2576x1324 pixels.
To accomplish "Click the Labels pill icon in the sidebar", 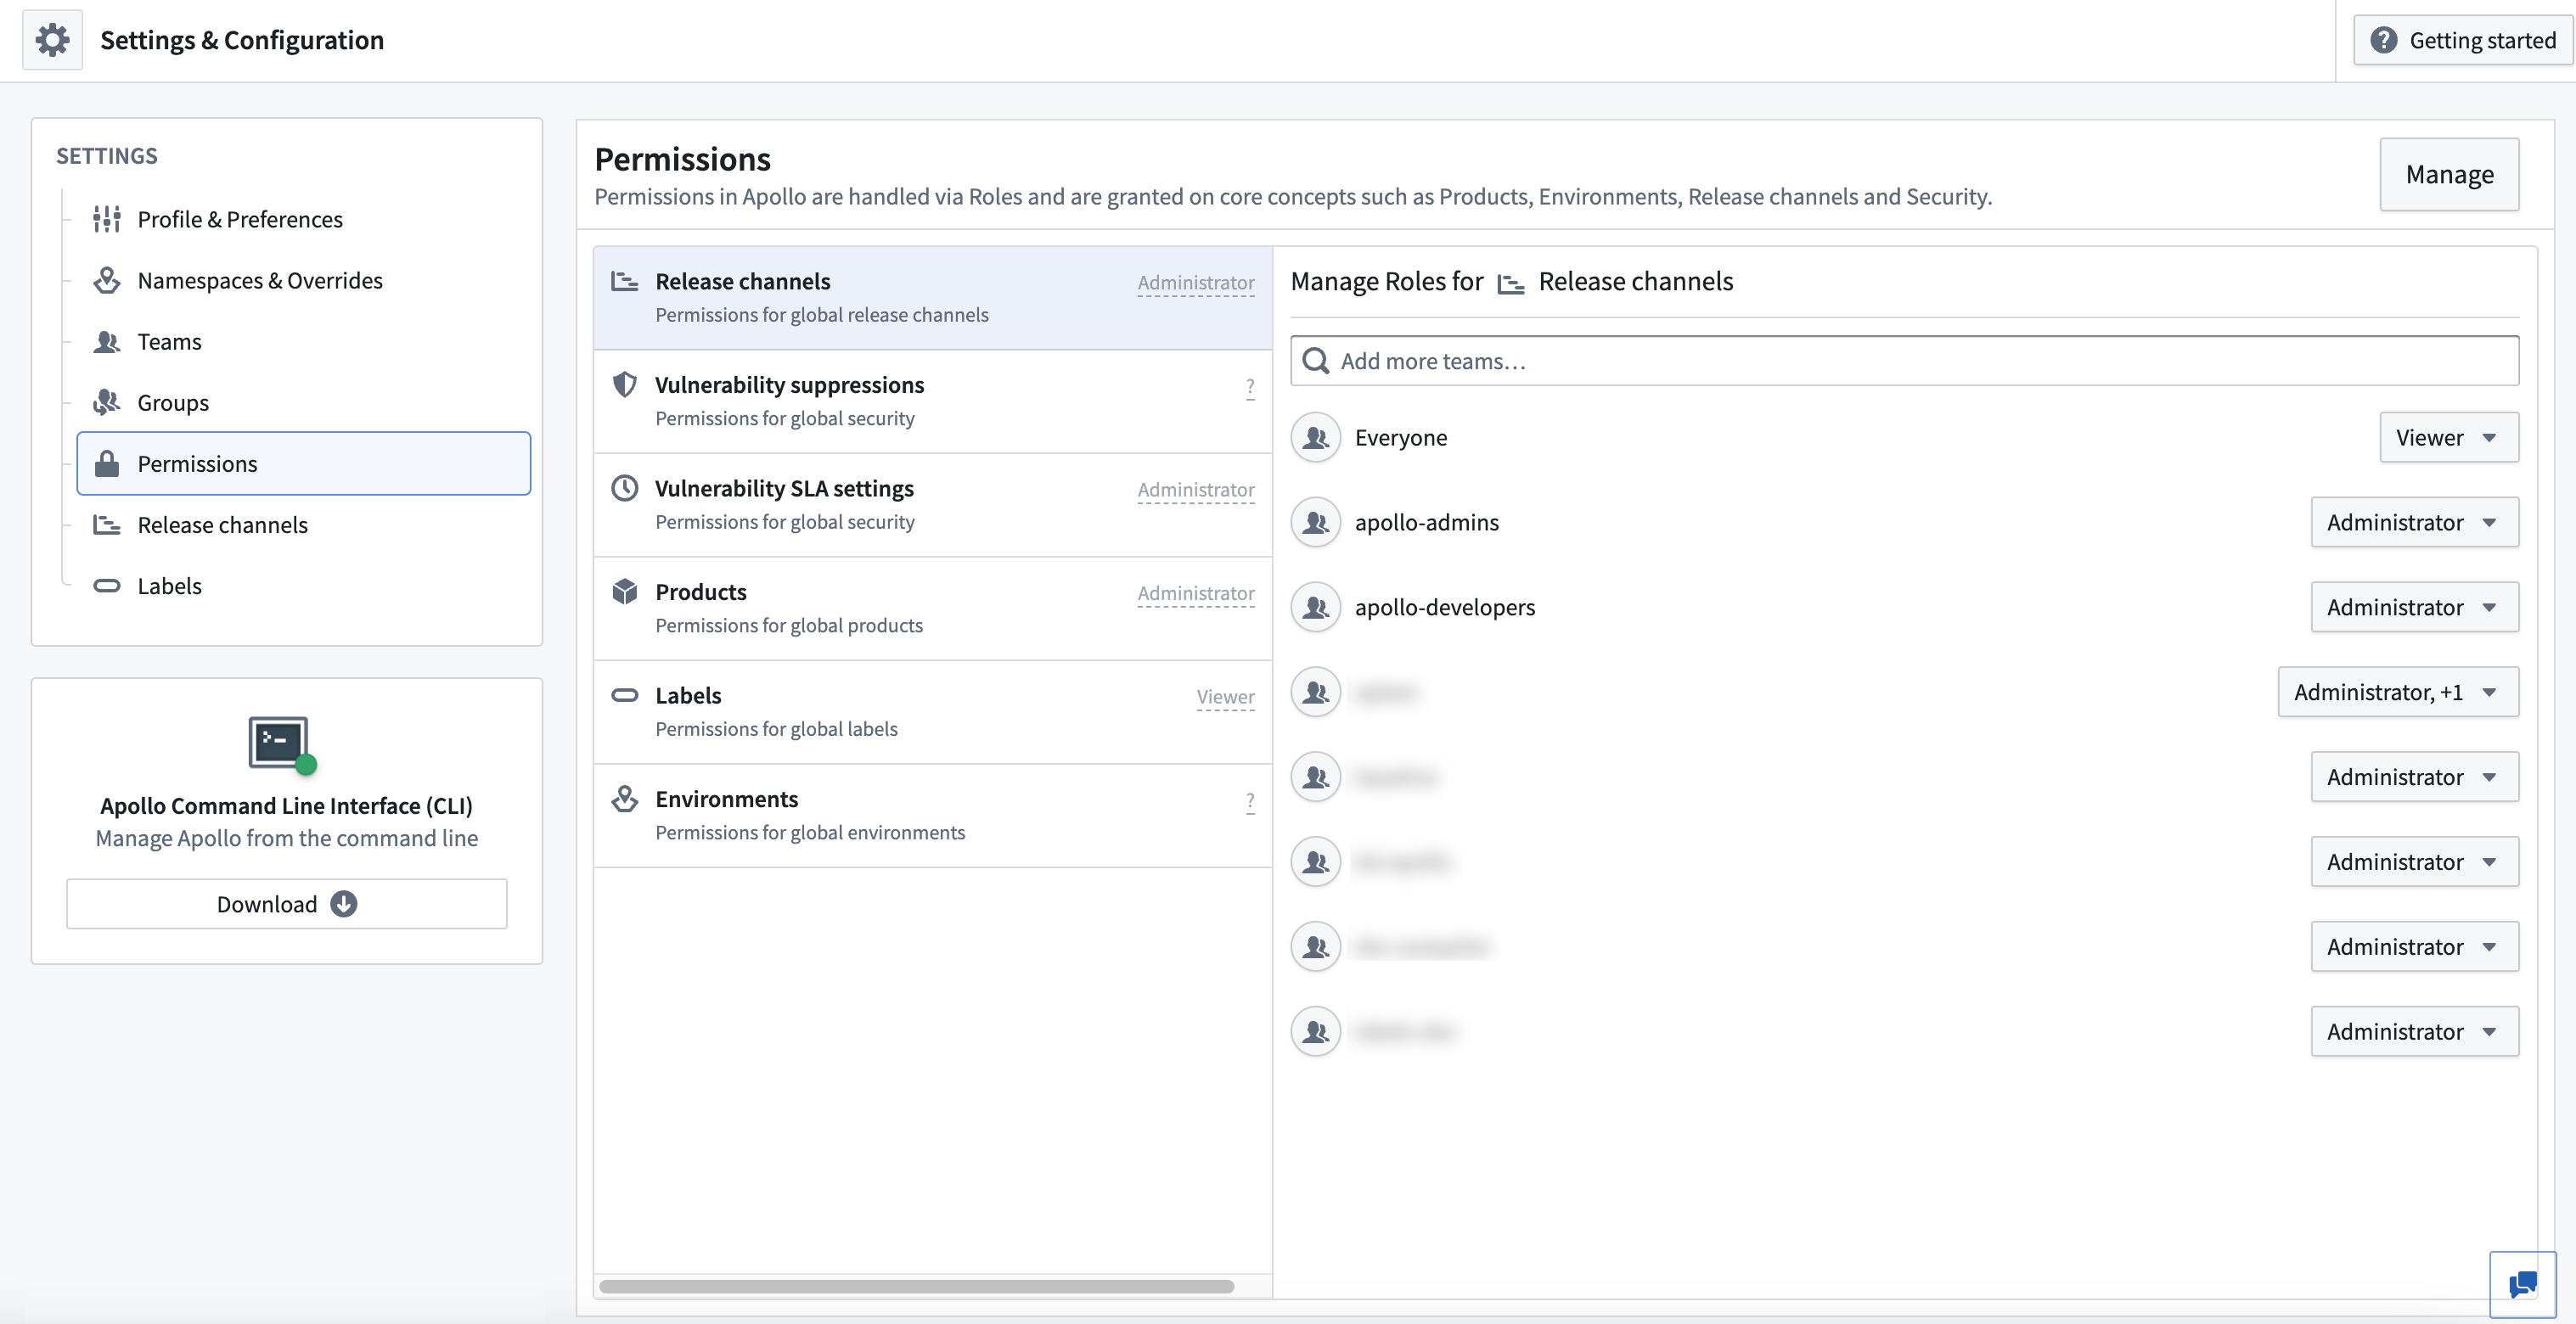I will [x=107, y=586].
